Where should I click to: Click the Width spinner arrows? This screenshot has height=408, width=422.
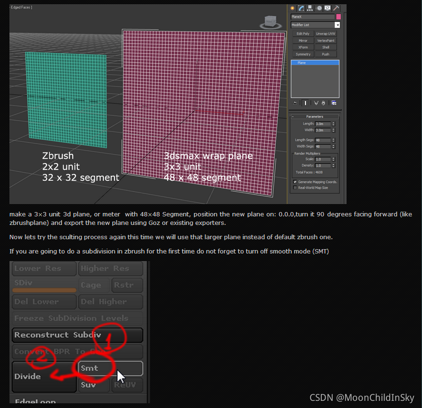pyautogui.click(x=333, y=130)
